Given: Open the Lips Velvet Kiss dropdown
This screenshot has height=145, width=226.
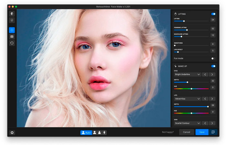Looking at the screenshot, I should 187,99.
